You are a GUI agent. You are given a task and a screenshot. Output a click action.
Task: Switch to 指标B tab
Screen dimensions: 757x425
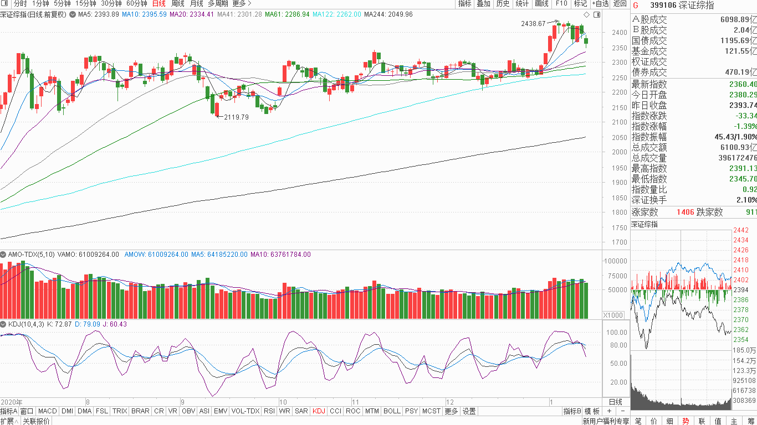pyautogui.click(x=572, y=411)
